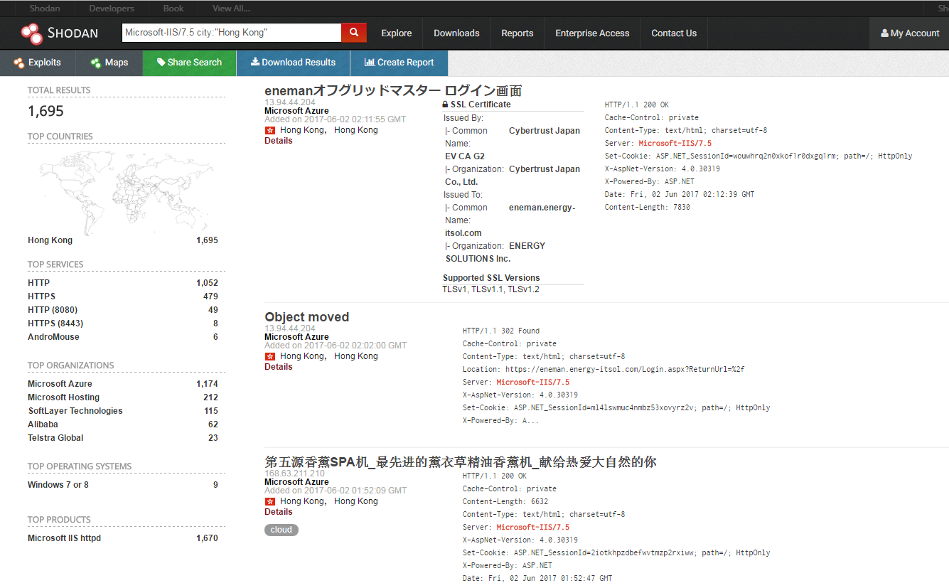Image resolution: width=949 pixels, height=588 pixels.
Task: Filter by AndroMouse service
Action: tap(53, 337)
